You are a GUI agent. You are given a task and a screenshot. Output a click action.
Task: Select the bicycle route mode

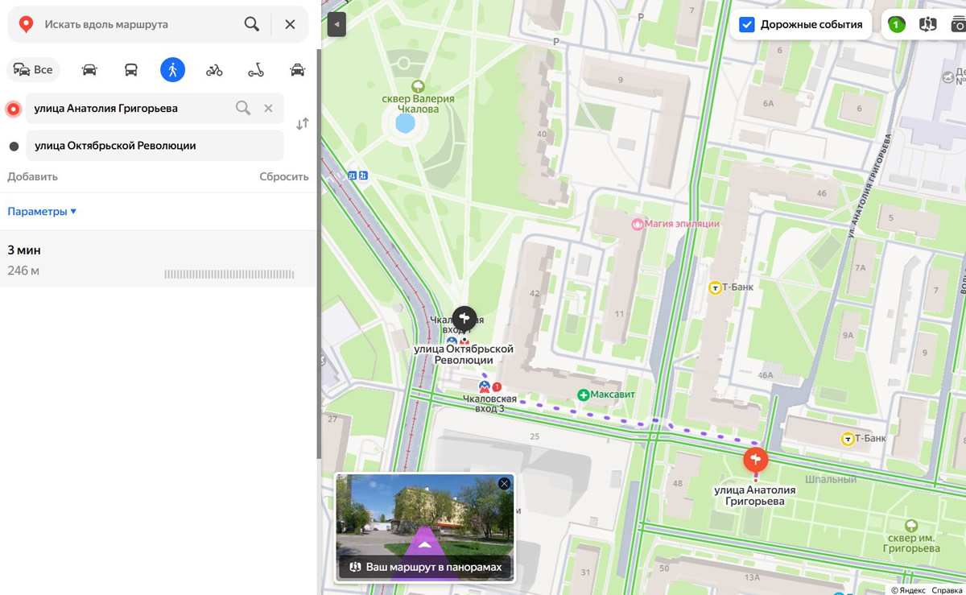click(x=214, y=70)
